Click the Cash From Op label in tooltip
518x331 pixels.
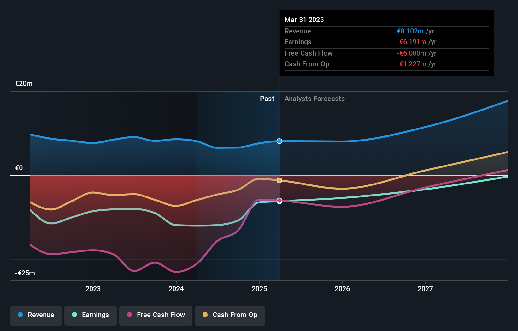(307, 64)
